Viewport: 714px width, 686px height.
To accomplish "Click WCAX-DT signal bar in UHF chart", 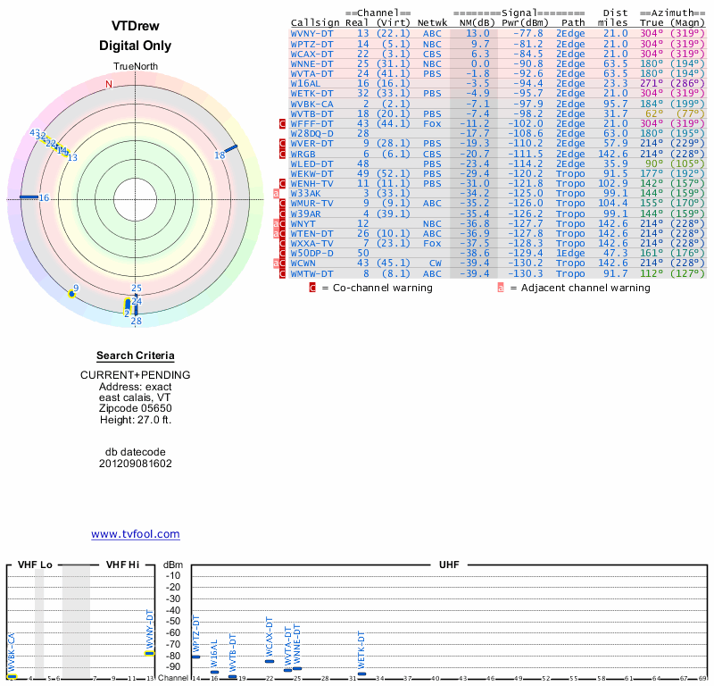I will click(x=270, y=661).
